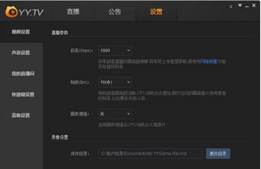
Task: Minimize the YY.TV window
Action: (x=247, y=6)
